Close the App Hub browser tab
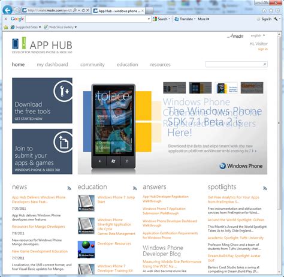The image size is (284, 277). click(x=143, y=11)
